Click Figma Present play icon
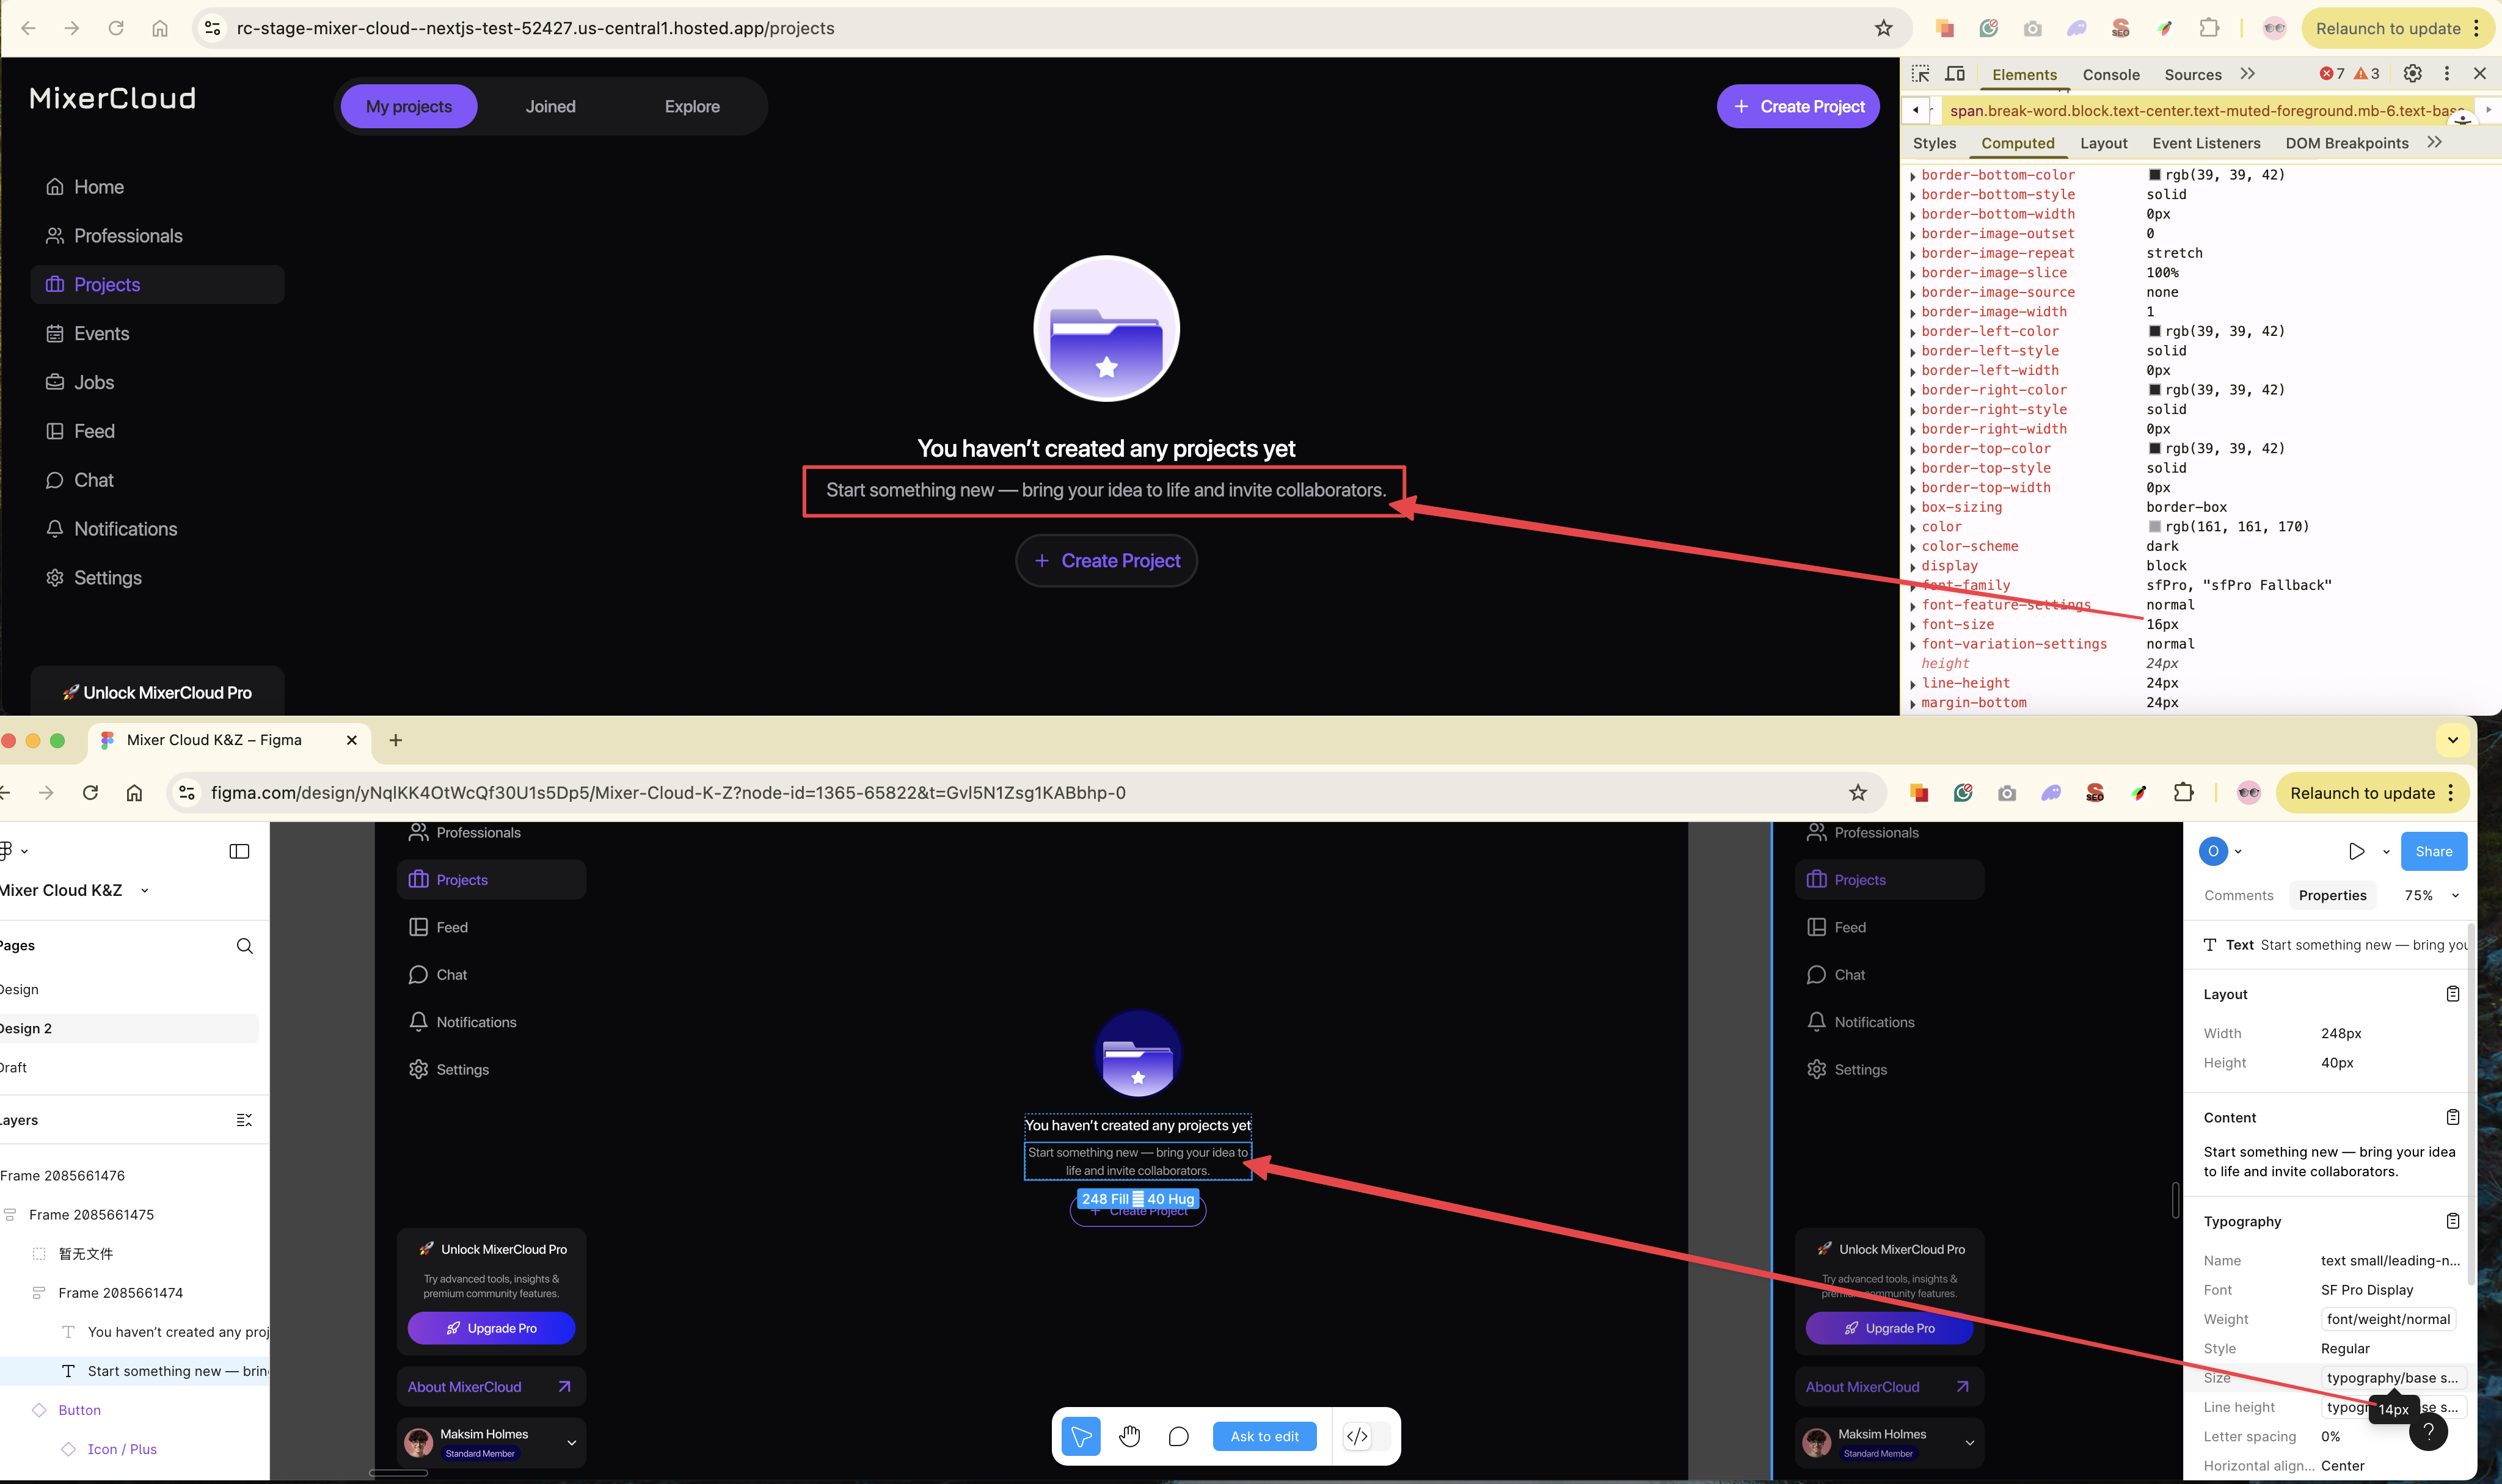2502x1484 pixels. pos(2356,851)
